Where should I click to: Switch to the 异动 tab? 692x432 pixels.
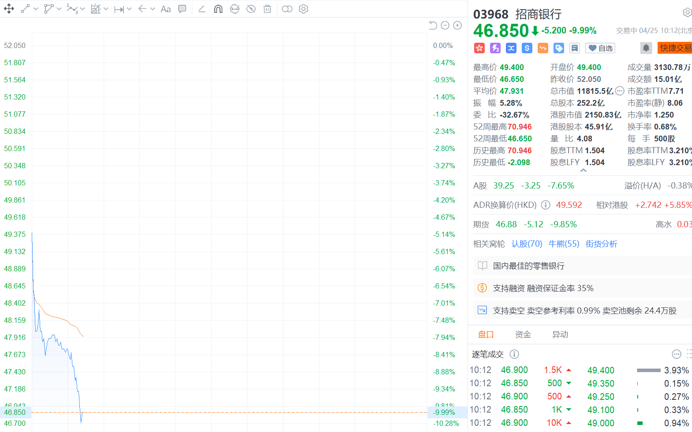(x=560, y=335)
